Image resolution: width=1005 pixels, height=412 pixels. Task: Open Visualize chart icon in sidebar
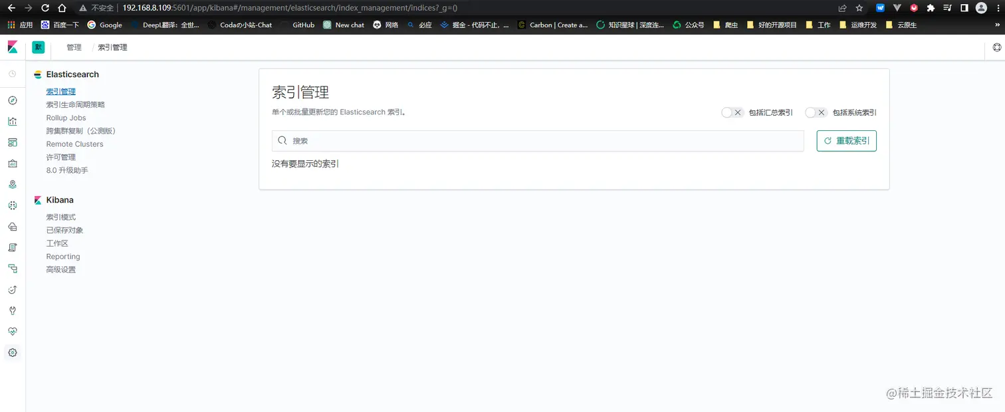point(12,122)
